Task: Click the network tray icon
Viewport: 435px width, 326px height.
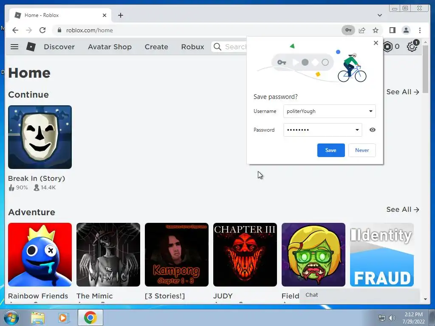Action: click(382, 318)
